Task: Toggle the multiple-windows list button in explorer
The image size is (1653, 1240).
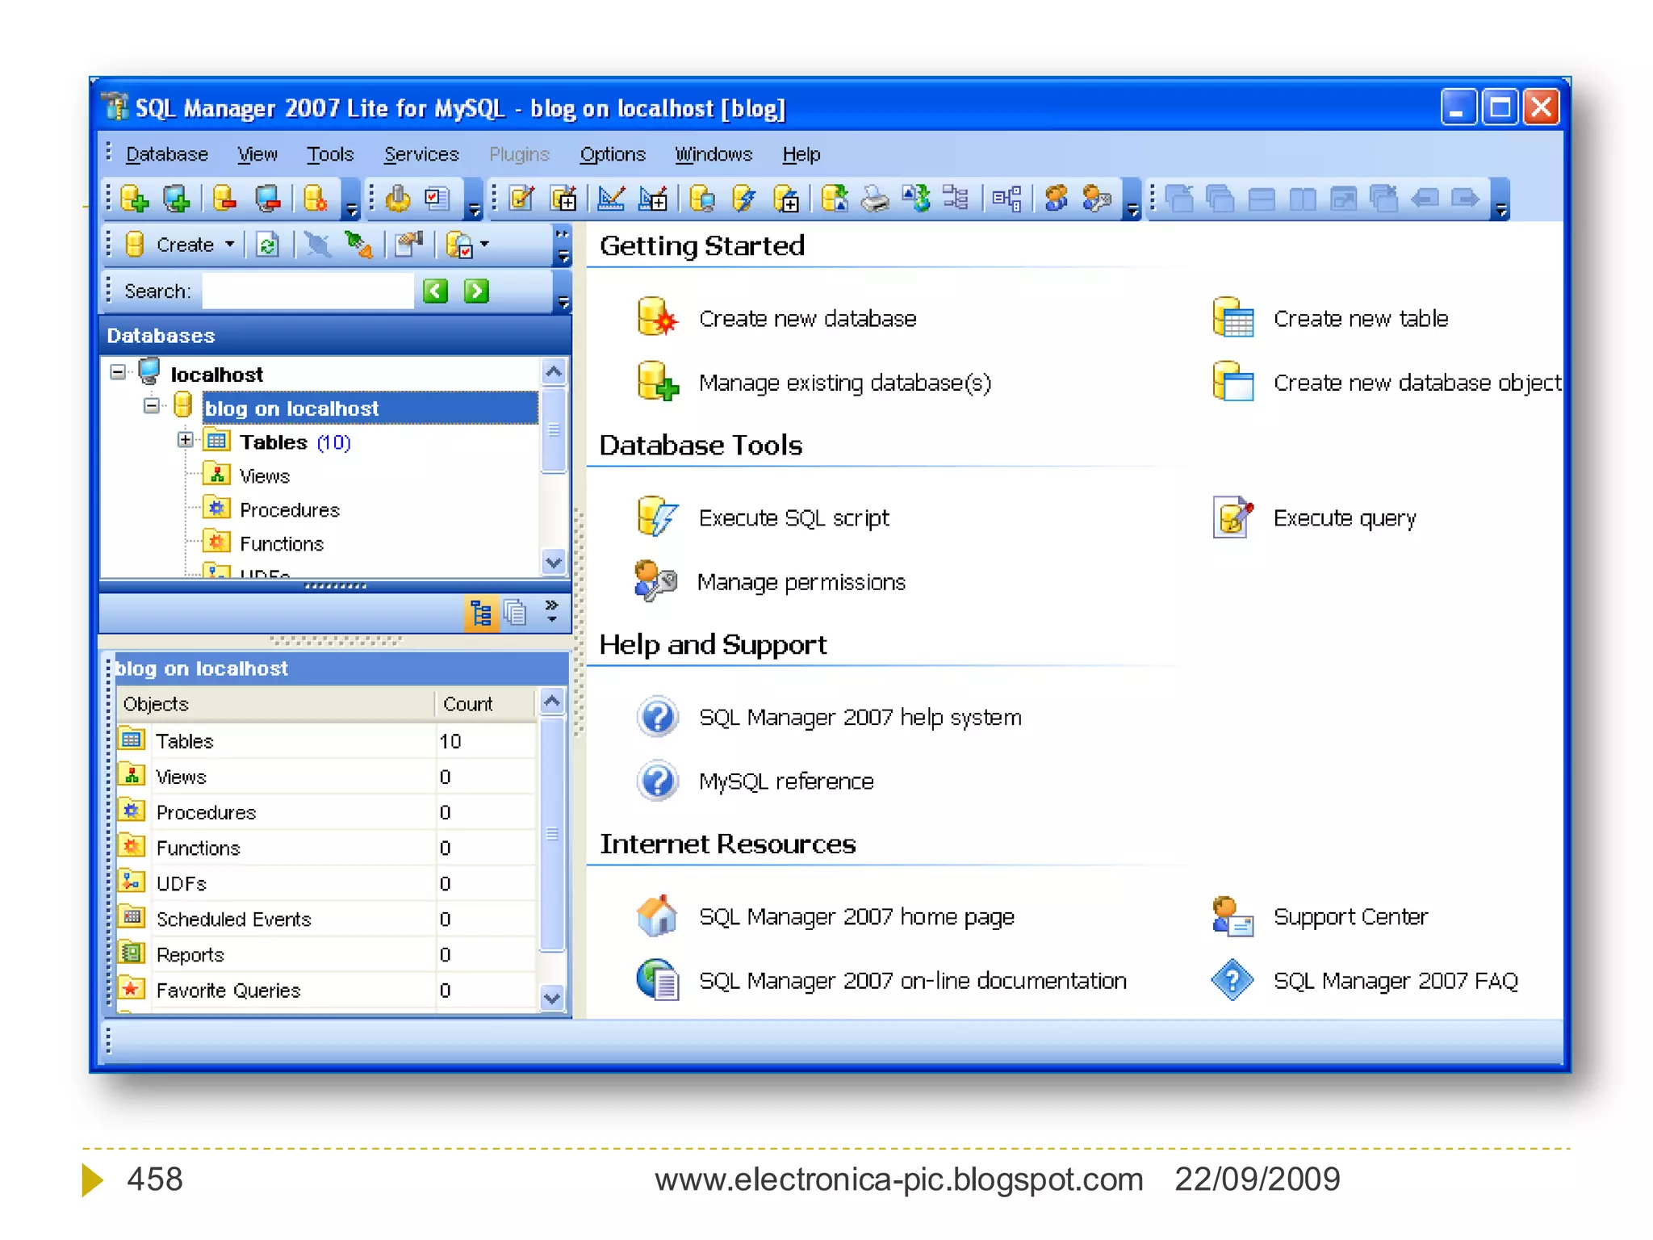Action: [515, 614]
